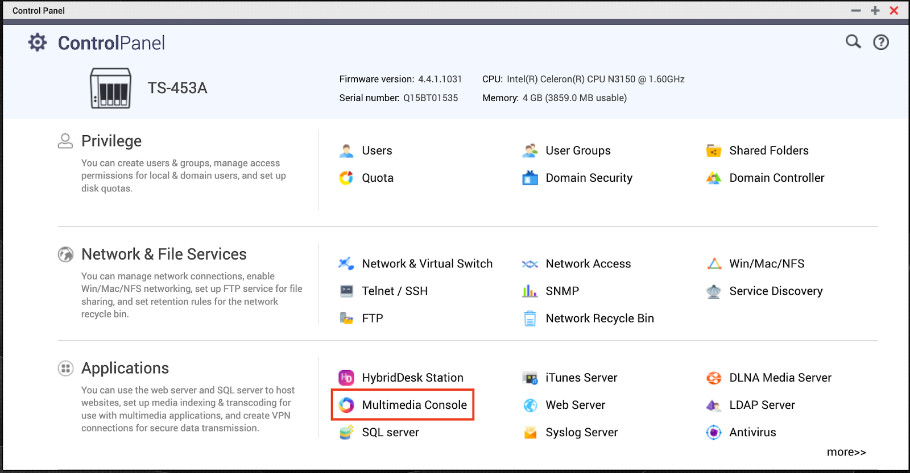Click the ControlPanel gear icon
Image resolution: width=910 pixels, height=473 pixels.
(x=38, y=43)
